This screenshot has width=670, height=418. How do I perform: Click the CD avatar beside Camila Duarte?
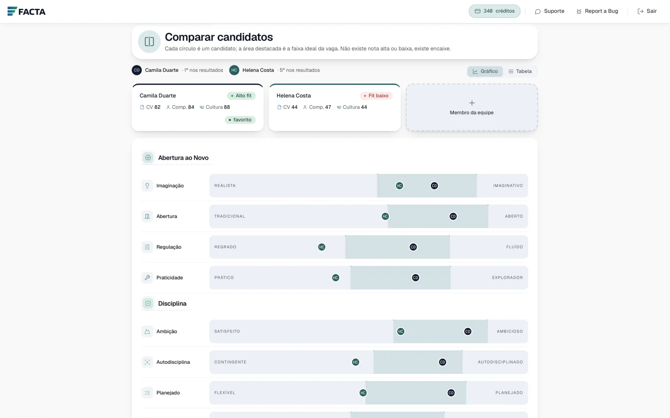(x=137, y=70)
